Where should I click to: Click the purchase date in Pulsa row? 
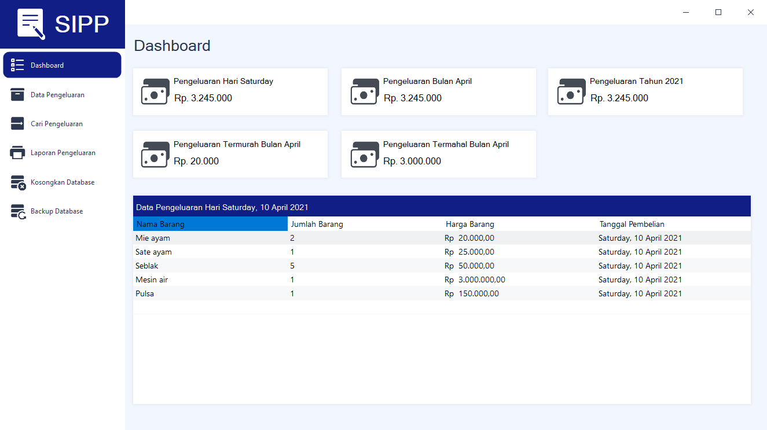(640, 293)
